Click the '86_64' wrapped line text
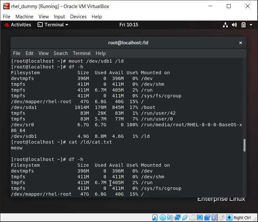The height and width of the screenshot is (222, 258). [x=18, y=130]
